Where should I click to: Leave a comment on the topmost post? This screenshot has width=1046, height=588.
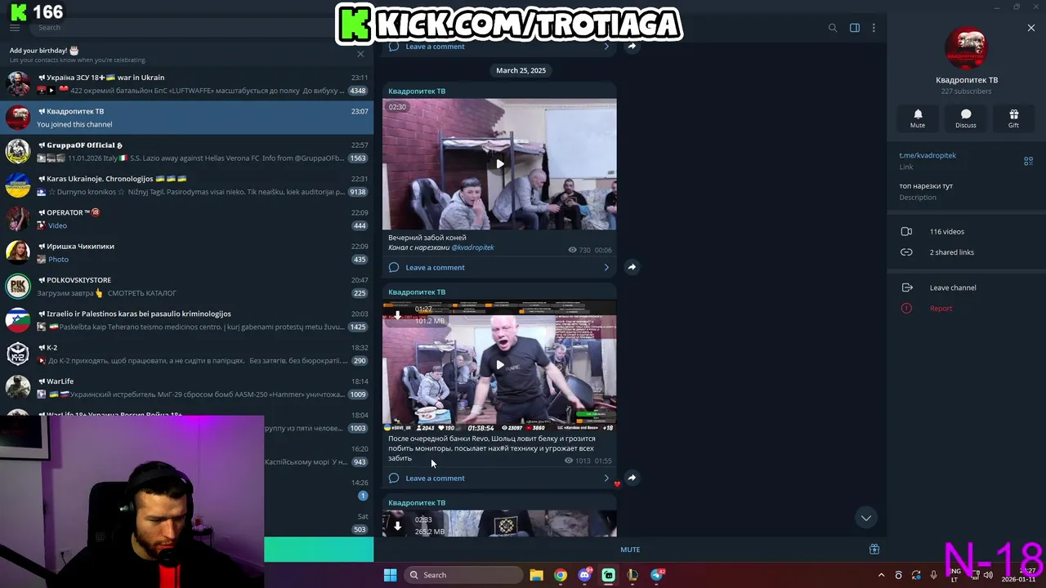[x=435, y=47]
